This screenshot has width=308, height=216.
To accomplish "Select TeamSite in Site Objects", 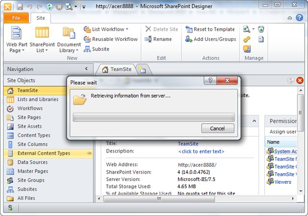I will coord(35,90).
